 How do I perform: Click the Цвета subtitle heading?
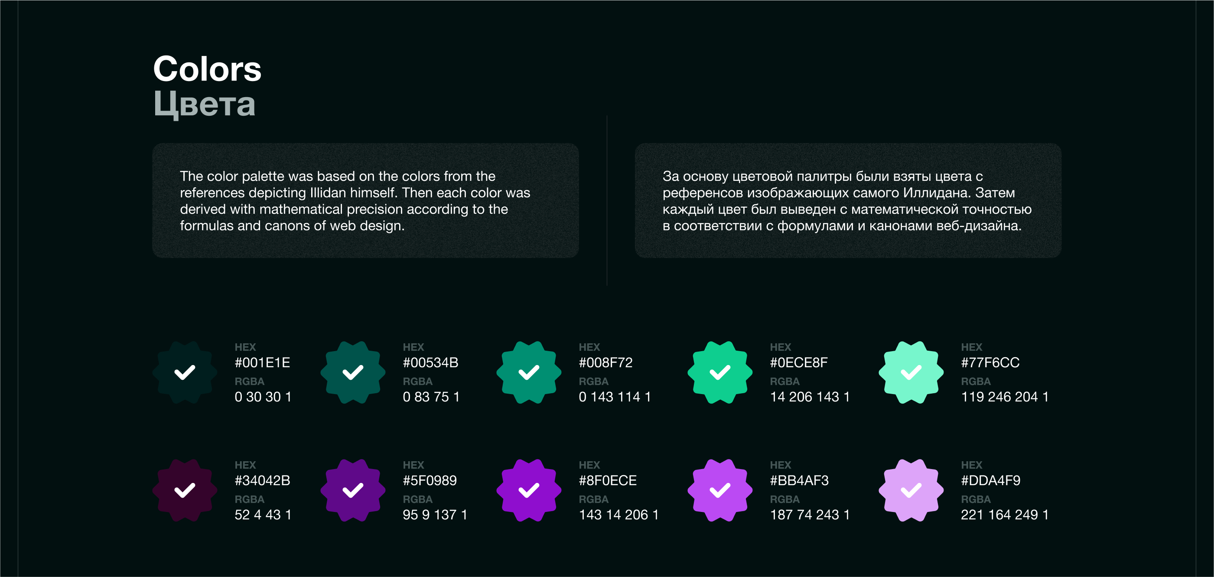[x=204, y=104]
